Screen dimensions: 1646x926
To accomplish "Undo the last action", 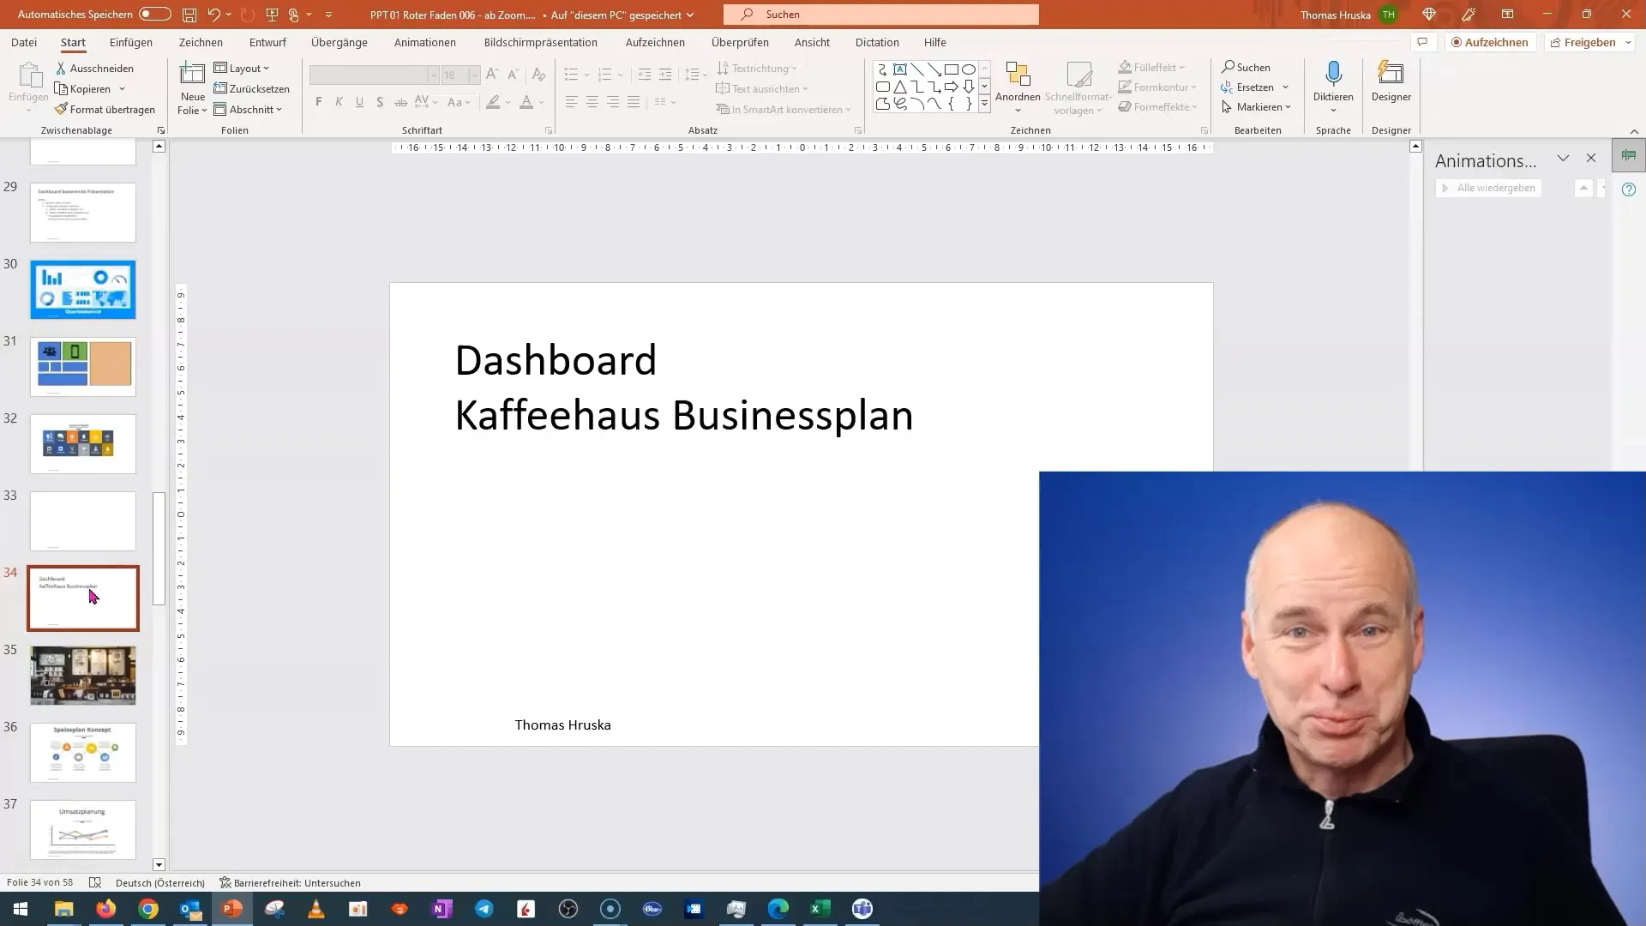I will tap(214, 15).
